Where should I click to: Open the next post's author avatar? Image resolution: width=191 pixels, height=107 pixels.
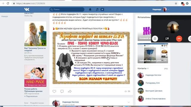click(56, 103)
